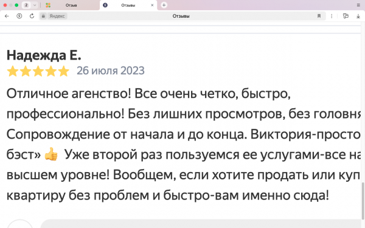Open the tab counter showing 2

click(26, 5)
